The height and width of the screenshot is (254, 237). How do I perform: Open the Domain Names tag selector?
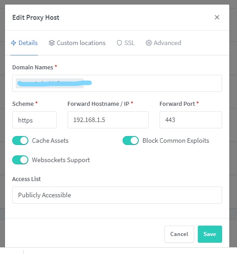[x=117, y=83]
